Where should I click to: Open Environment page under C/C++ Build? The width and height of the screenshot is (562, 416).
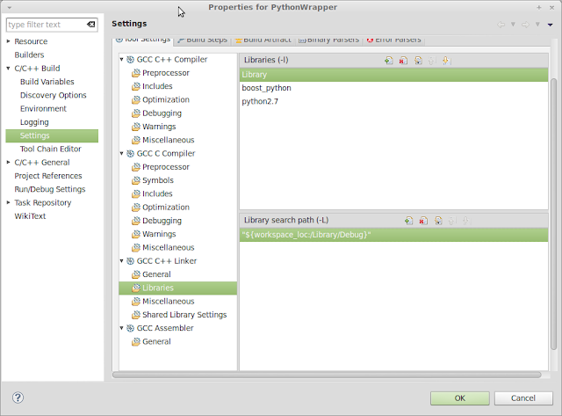[43, 108]
